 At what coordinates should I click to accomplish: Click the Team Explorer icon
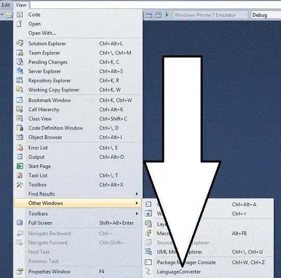coord(20,53)
